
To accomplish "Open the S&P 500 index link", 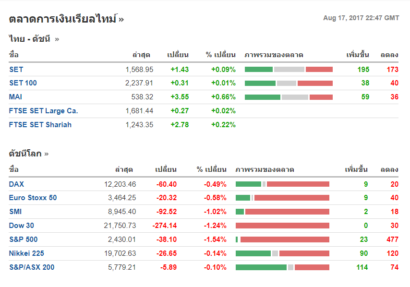I will (23, 239).
